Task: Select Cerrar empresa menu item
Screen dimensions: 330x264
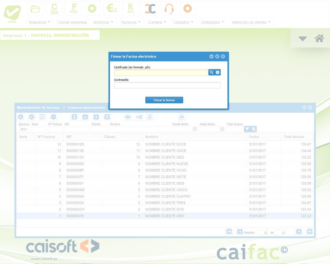Action: (x=72, y=22)
